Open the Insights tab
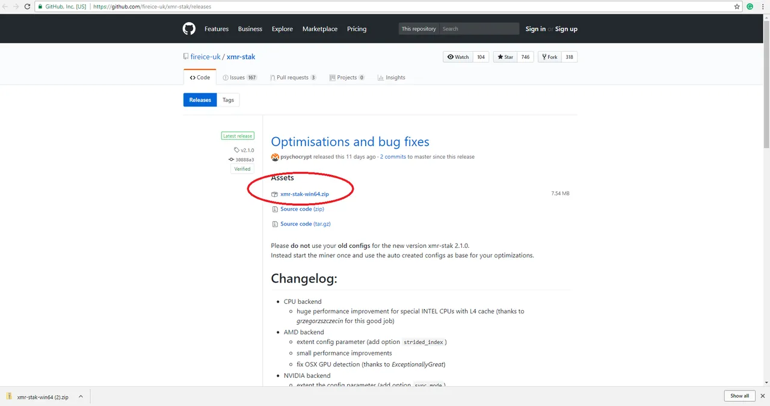The width and height of the screenshot is (770, 406). pos(391,78)
